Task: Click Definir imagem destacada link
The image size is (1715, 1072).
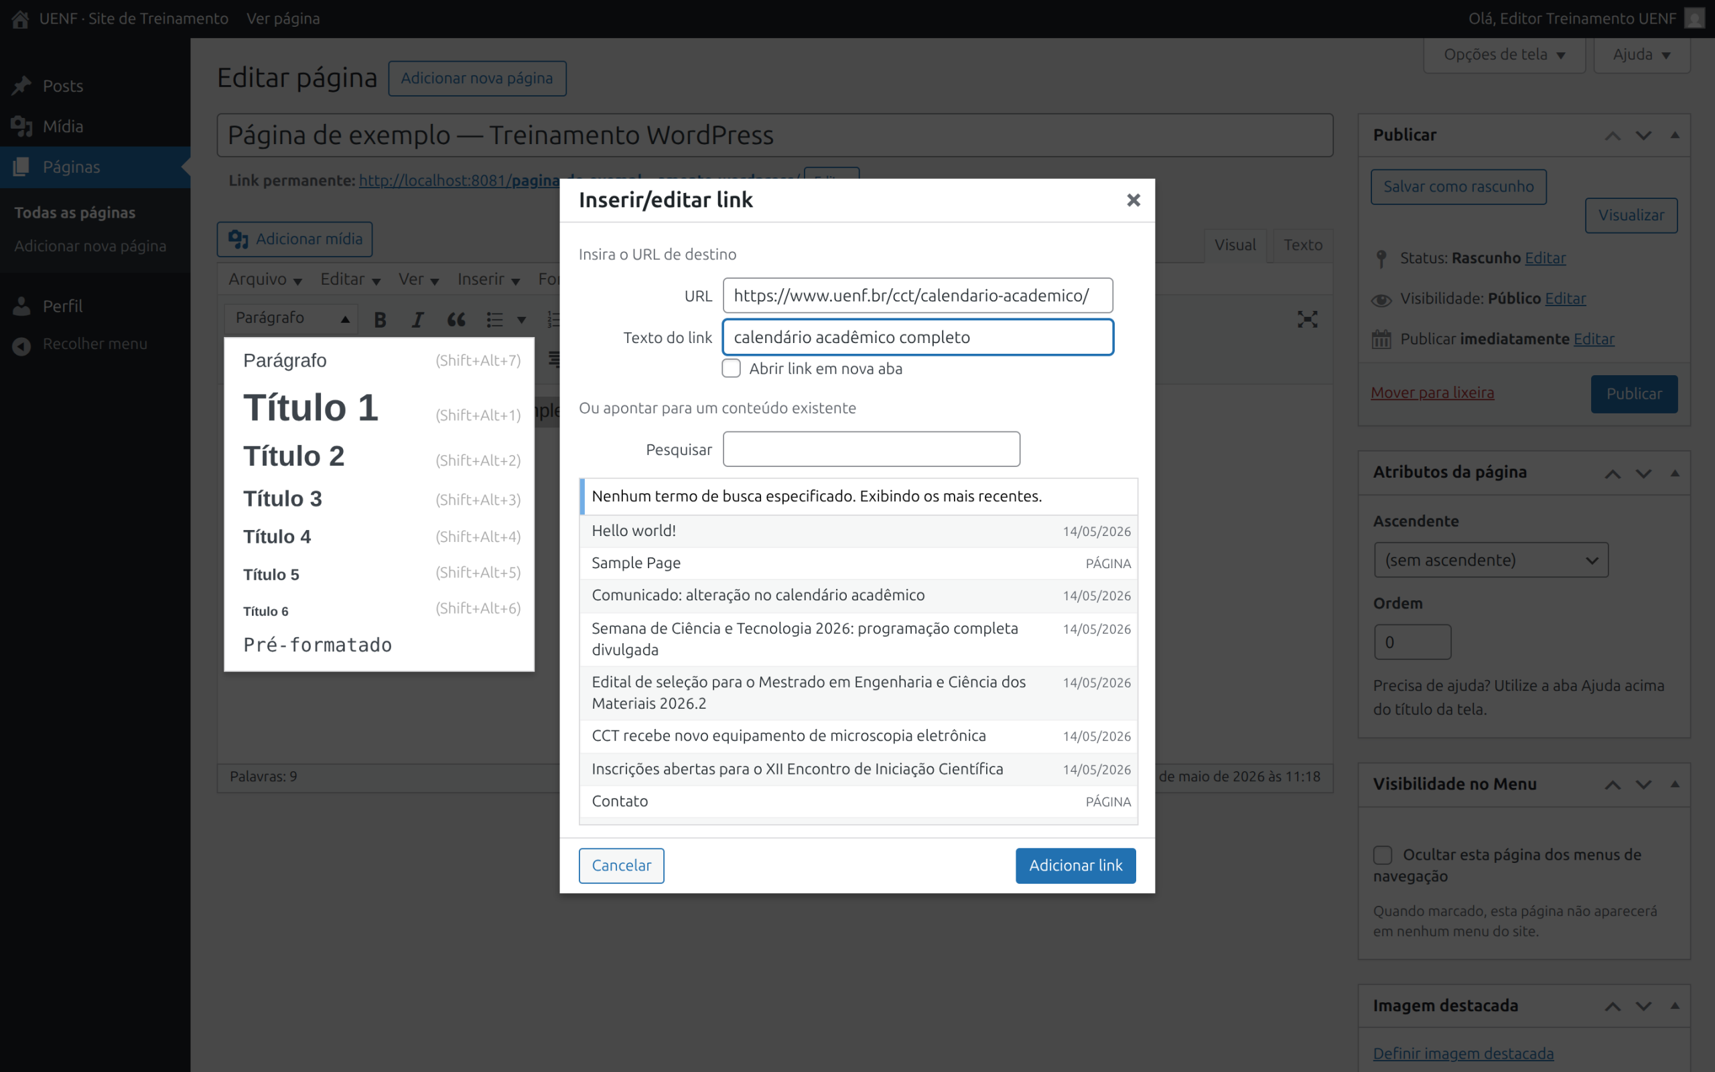Action: coord(1463,1053)
